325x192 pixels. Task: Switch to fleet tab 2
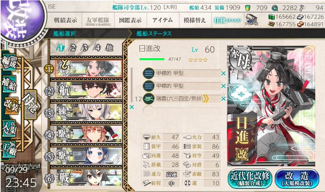(x=73, y=48)
